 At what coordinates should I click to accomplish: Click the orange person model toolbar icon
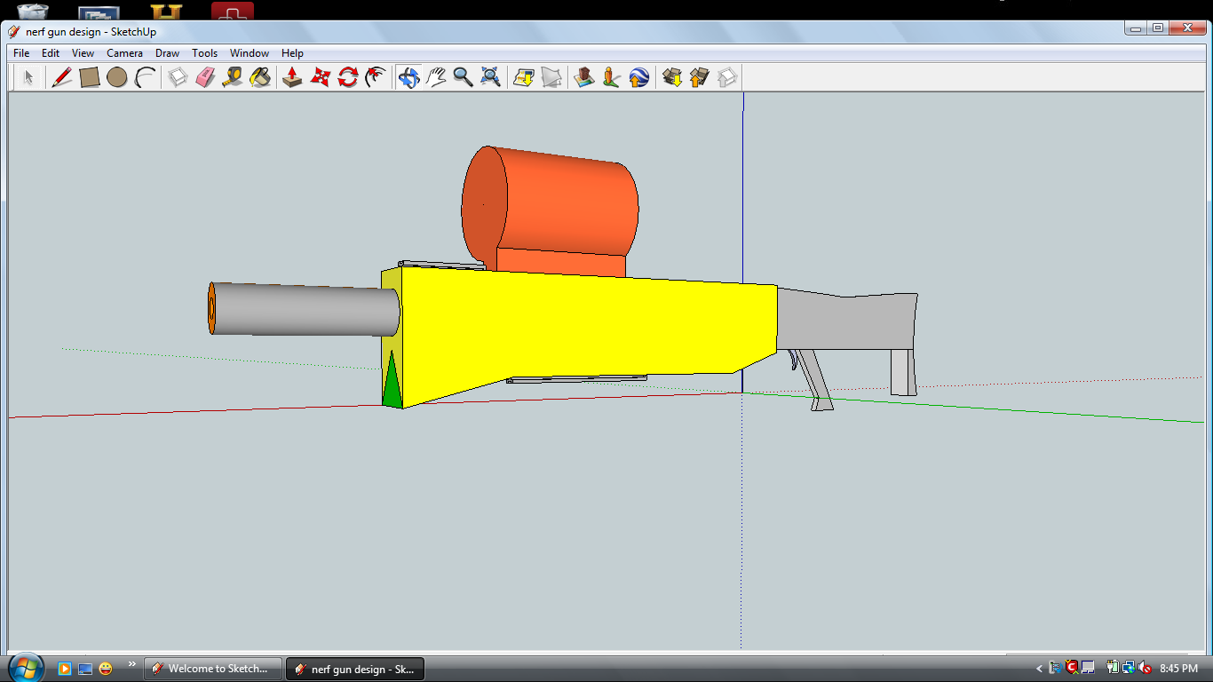pyautogui.click(x=611, y=77)
